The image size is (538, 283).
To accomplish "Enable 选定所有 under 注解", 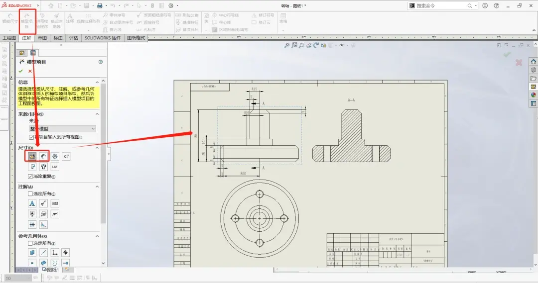I will tap(30, 193).
